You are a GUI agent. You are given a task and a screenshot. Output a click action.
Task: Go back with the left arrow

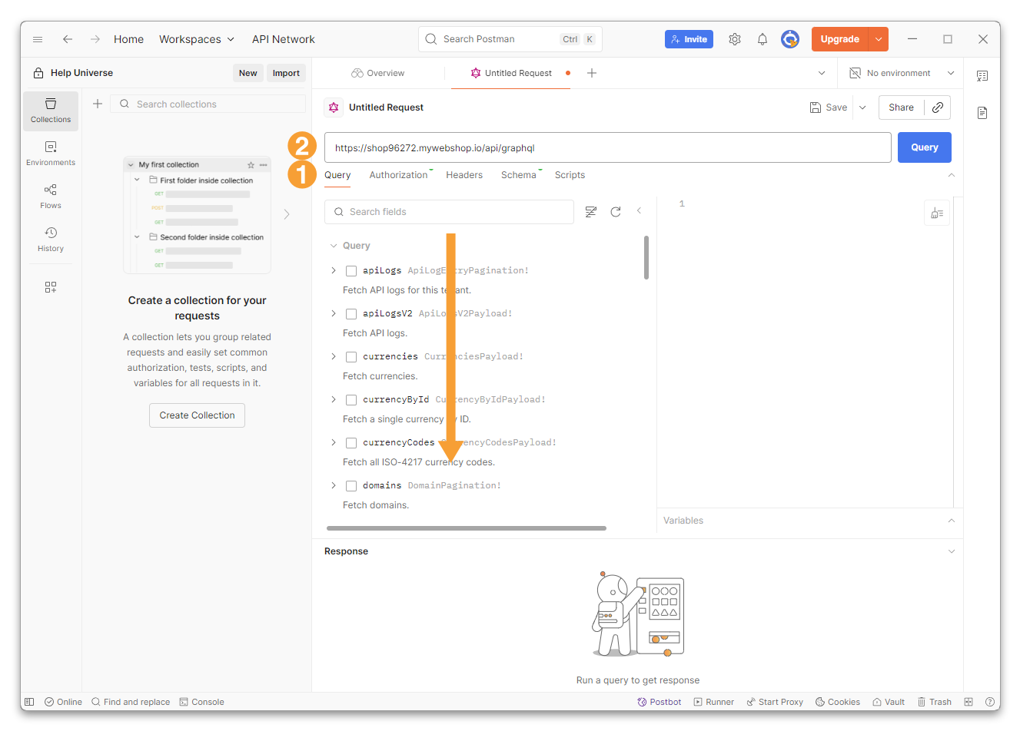68,39
